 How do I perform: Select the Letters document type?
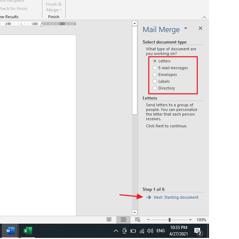(155, 61)
